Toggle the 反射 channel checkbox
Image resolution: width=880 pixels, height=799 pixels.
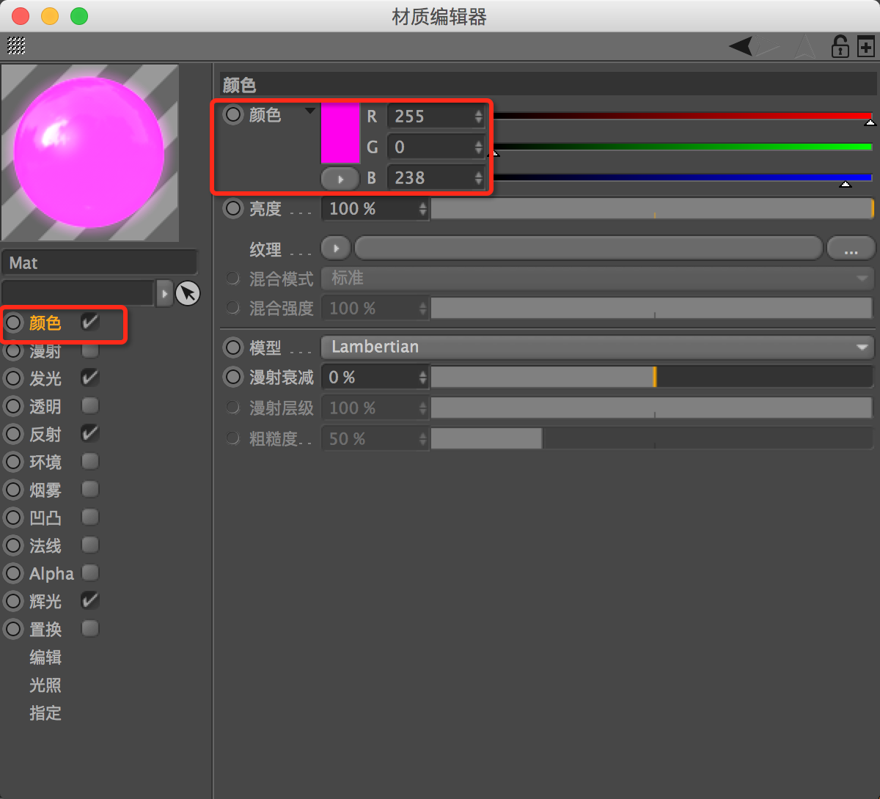(x=89, y=433)
